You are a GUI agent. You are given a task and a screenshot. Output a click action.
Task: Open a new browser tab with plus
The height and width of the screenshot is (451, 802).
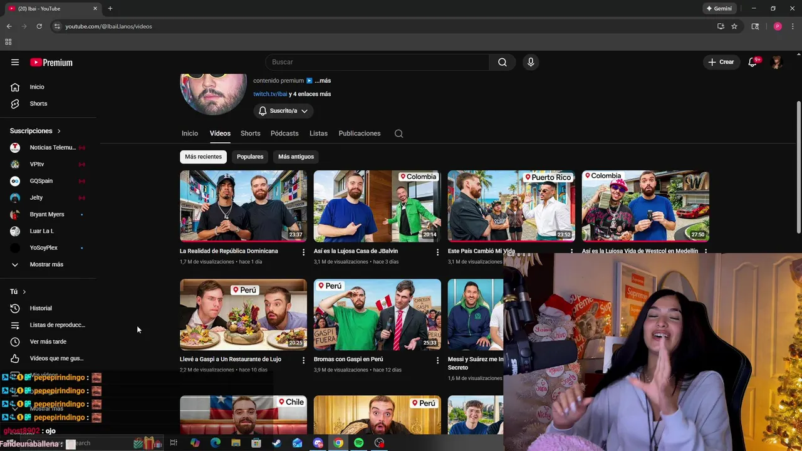point(110,8)
